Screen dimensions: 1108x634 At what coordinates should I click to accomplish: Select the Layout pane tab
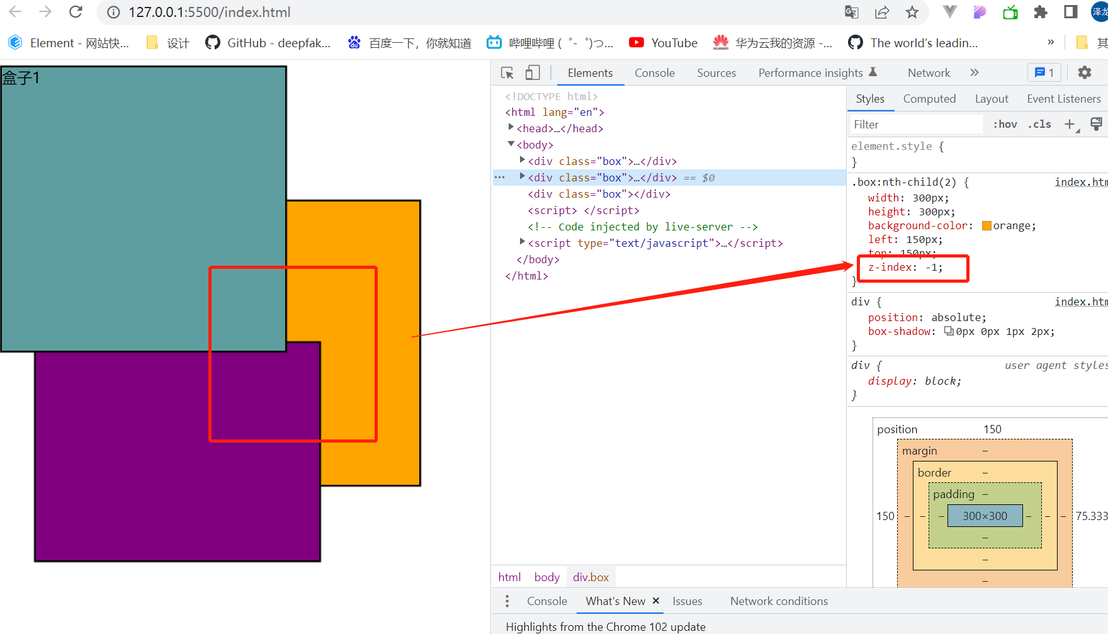tap(992, 99)
